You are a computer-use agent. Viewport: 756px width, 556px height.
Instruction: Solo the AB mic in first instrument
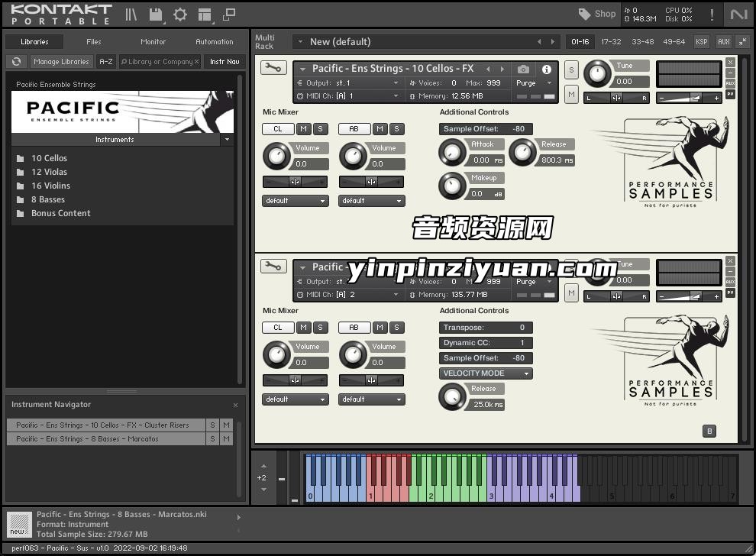396,129
